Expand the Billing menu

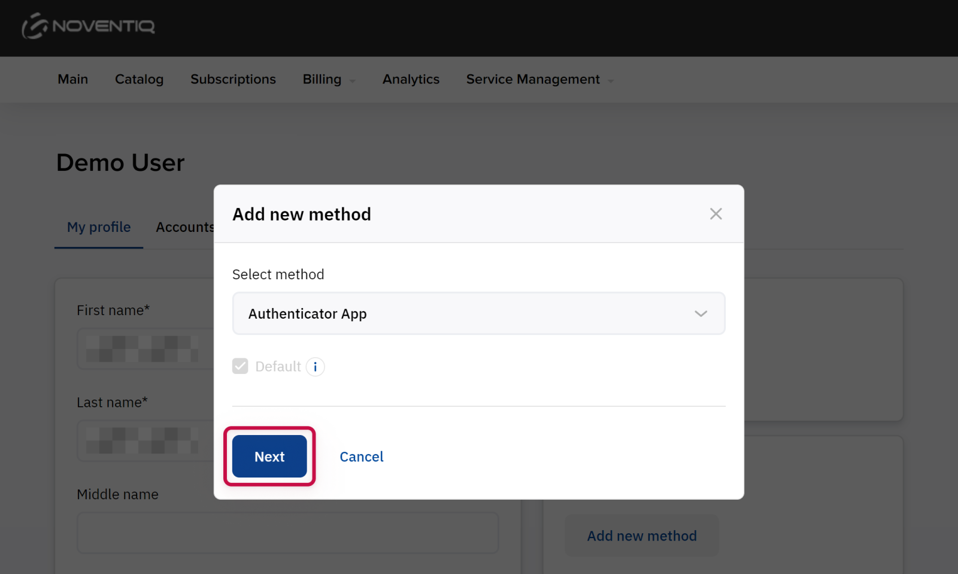(x=329, y=80)
